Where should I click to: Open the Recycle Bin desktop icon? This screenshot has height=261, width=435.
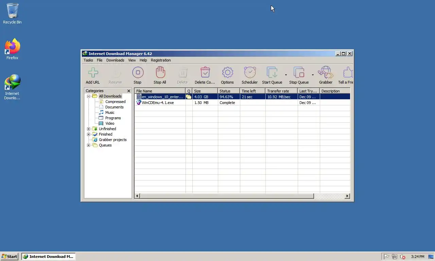(x=12, y=14)
